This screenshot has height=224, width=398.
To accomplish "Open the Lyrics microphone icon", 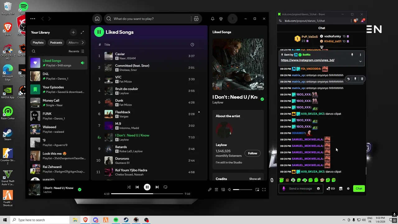I will point(210,189).
